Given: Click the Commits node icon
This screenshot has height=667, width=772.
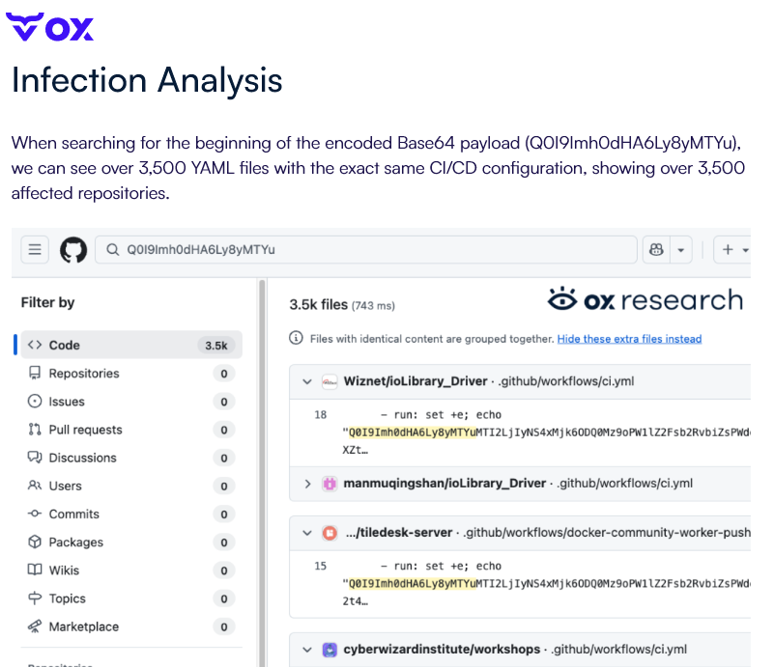Looking at the screenshot, I should pos(35,514).
